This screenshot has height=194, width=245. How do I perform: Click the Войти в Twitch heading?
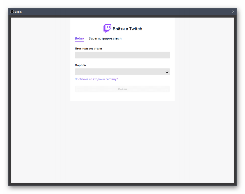(127, 29)
